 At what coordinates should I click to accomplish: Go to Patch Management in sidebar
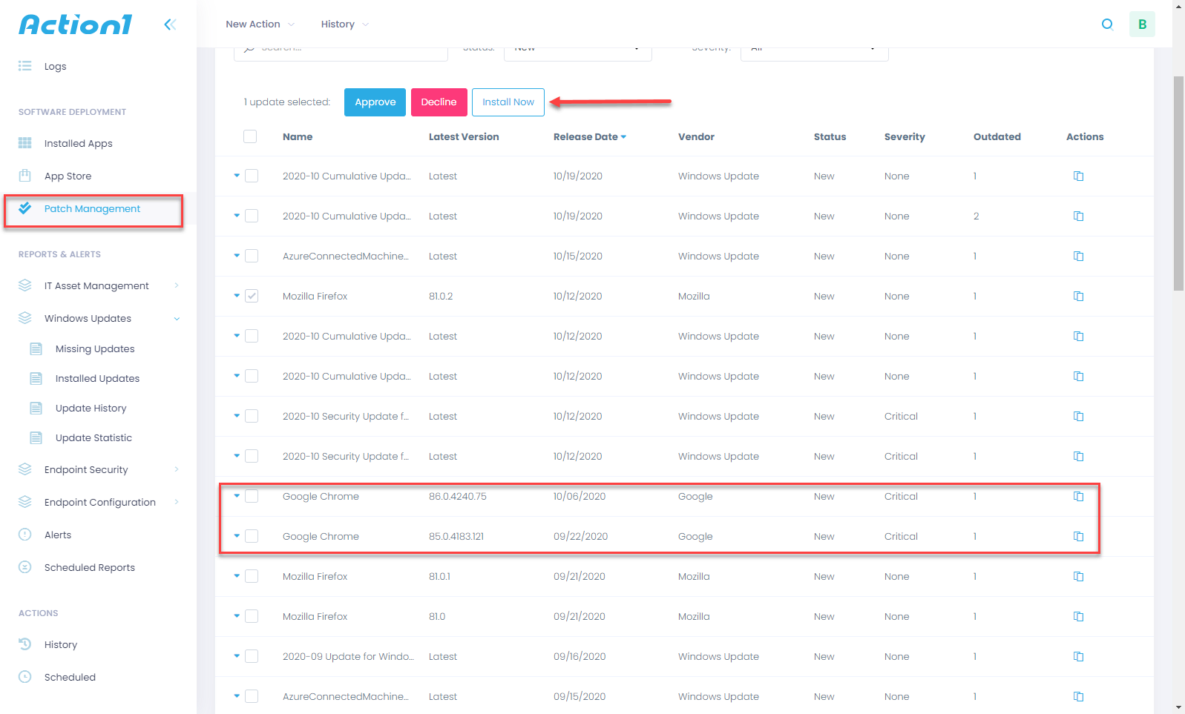coord(93,211)
